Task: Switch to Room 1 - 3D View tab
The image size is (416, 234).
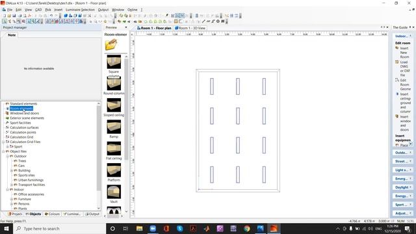Action: coord(190,28)
